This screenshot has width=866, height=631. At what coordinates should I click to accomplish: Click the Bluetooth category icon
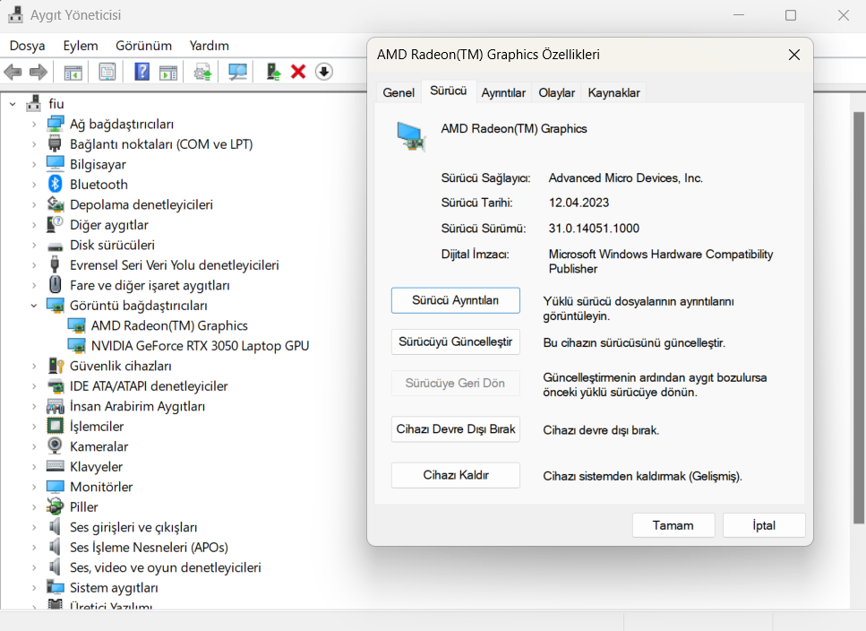56,184
